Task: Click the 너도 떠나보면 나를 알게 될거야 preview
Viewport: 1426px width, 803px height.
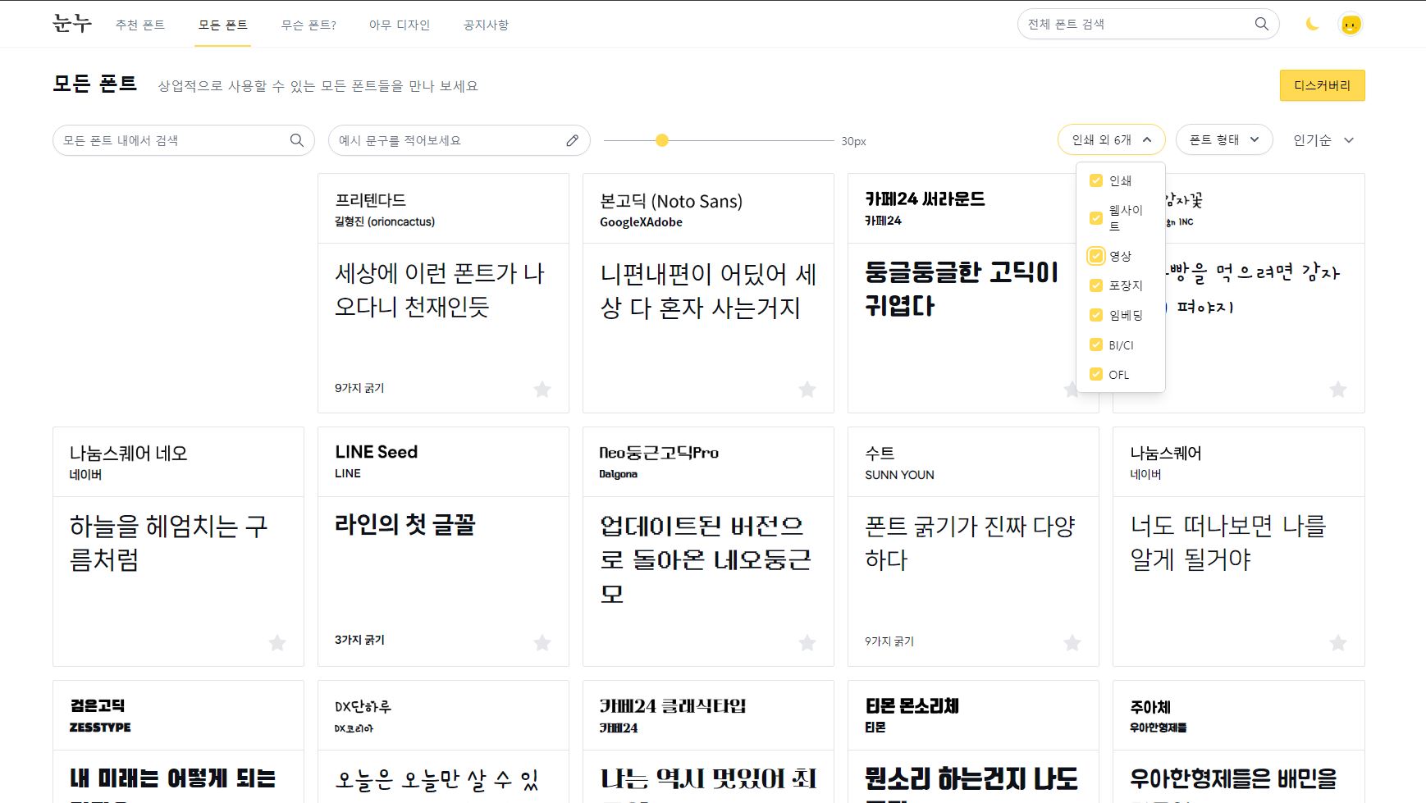Action: pos(1227,542)
